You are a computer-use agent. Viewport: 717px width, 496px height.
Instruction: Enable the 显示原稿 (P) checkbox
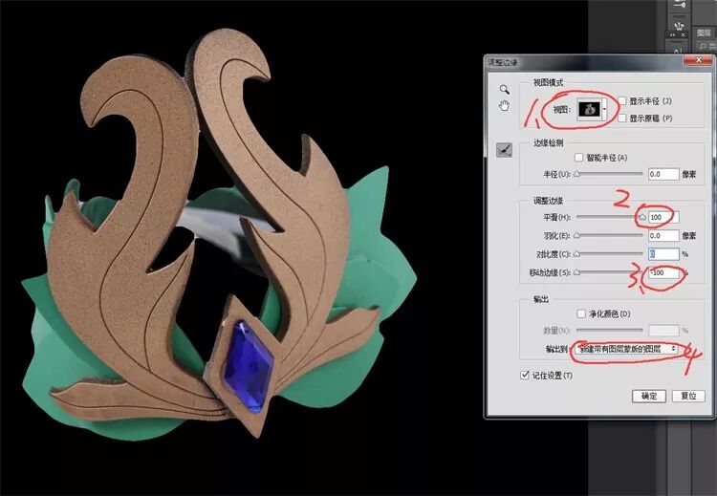[x=622, y=118]
